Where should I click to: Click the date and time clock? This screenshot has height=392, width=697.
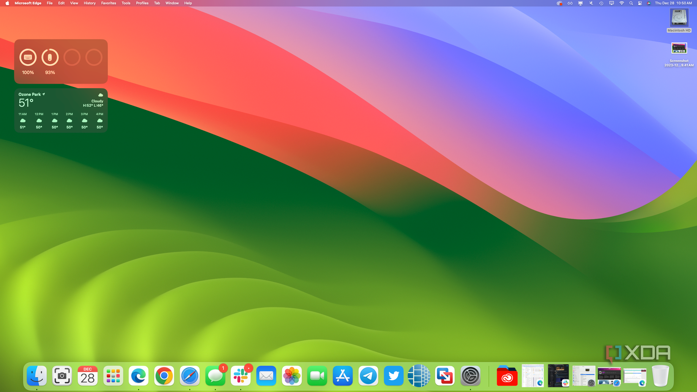pos(673,3)
